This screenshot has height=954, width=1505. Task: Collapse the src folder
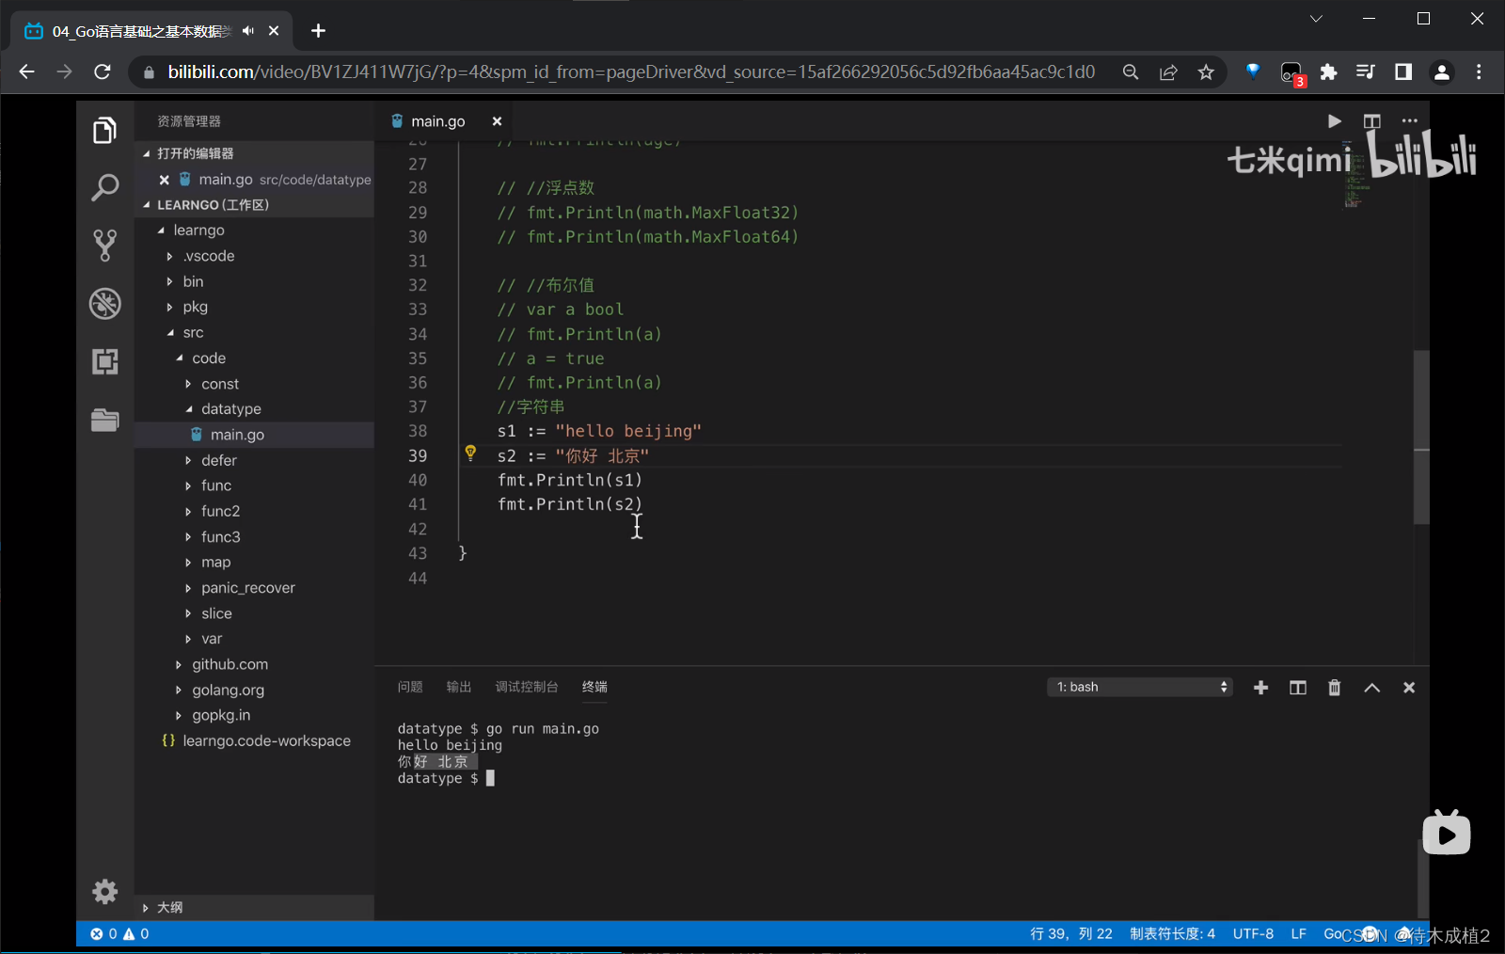point(170,333)
